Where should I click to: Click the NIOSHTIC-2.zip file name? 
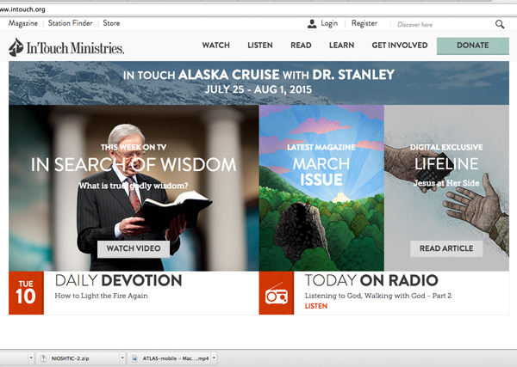[x=70, y=358]
